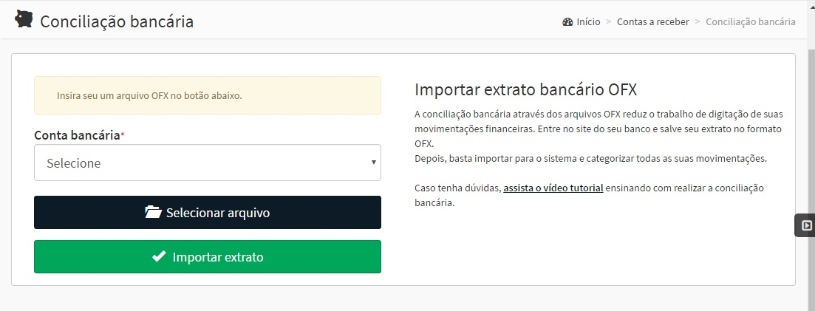This screenshot has height=311, width=815.
Task: Click the first breadcrumb separator arrow
Action: 609,22
